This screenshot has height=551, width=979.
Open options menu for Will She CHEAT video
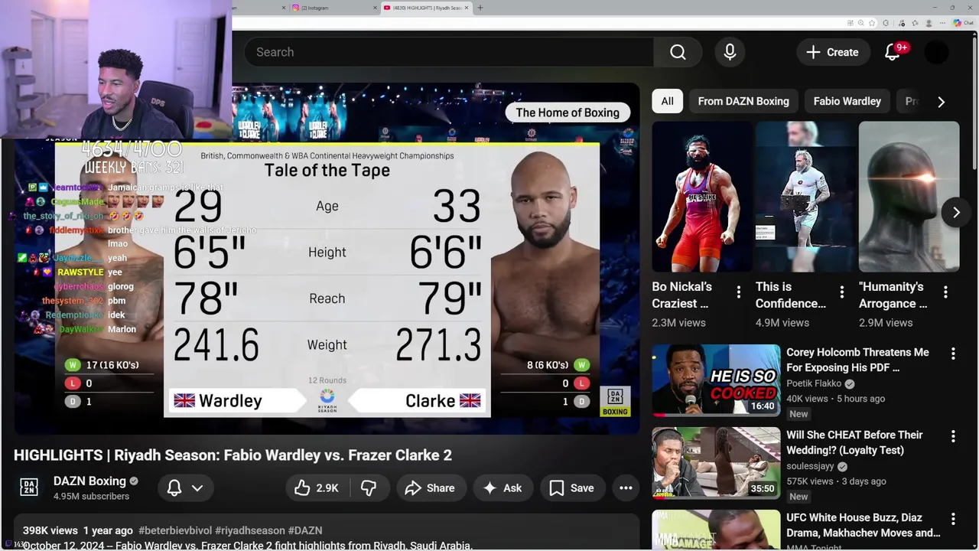pyautogui.click(x=953, y=436)
